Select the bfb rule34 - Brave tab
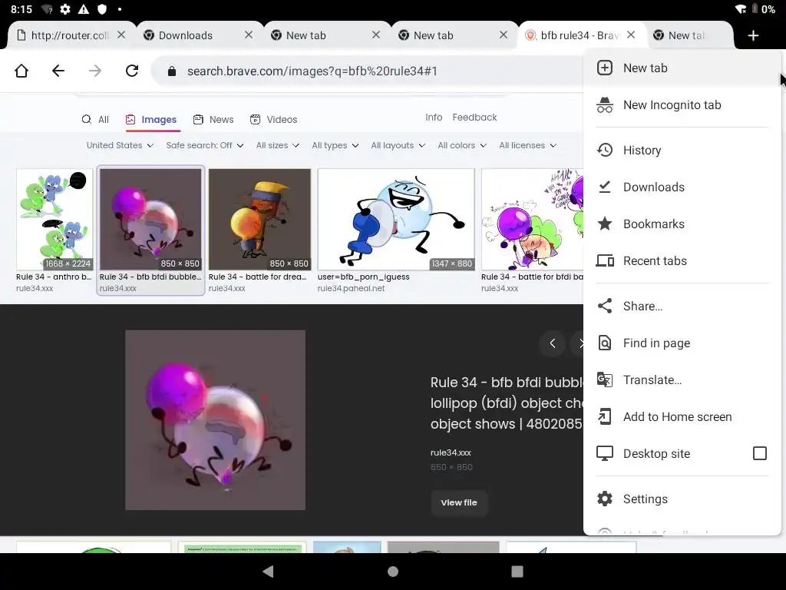This screenshot has height=590, width=786. point(580,35)
